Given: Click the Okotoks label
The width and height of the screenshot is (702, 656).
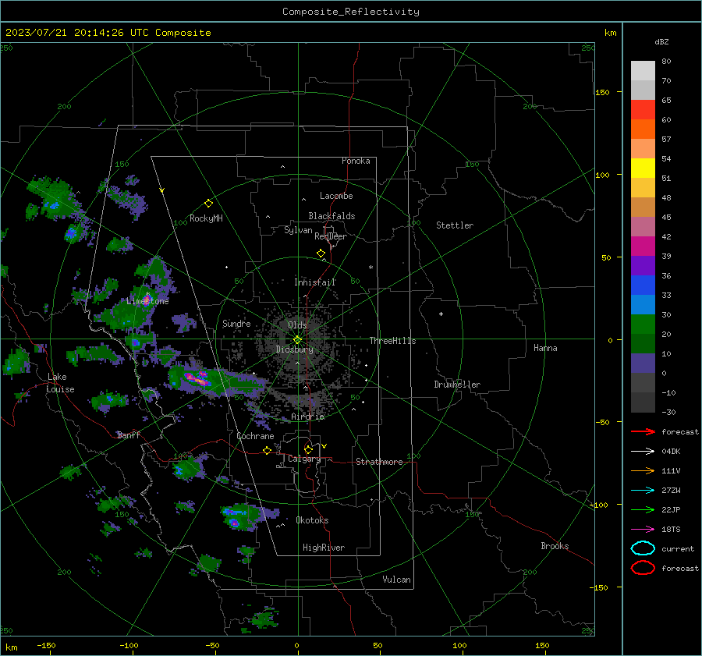Looking at the screenshot, I should 312,520.
